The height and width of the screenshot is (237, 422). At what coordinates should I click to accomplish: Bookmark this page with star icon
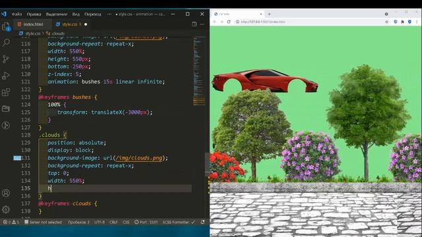386,22
